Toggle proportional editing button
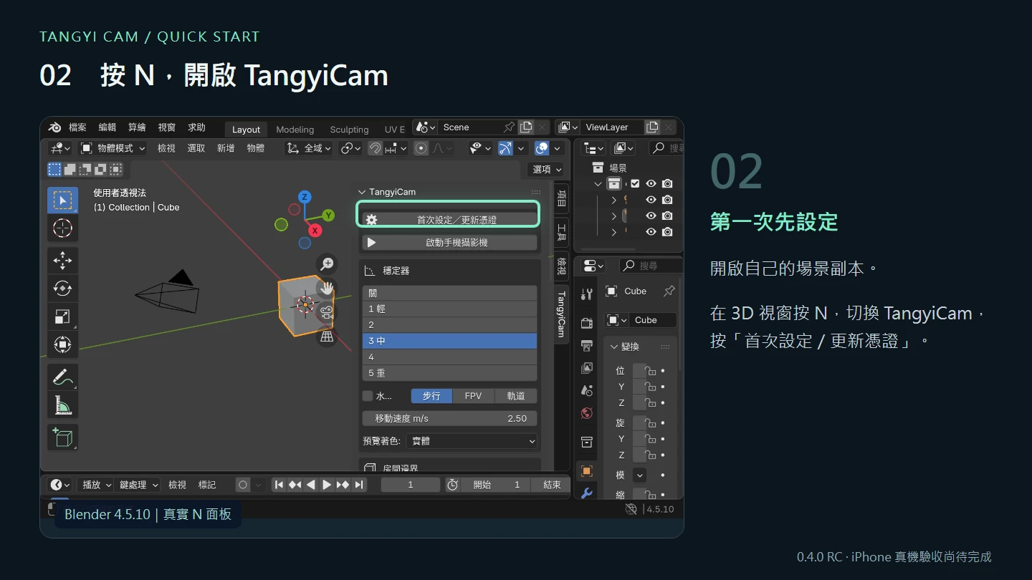 [x=421, y=148]
